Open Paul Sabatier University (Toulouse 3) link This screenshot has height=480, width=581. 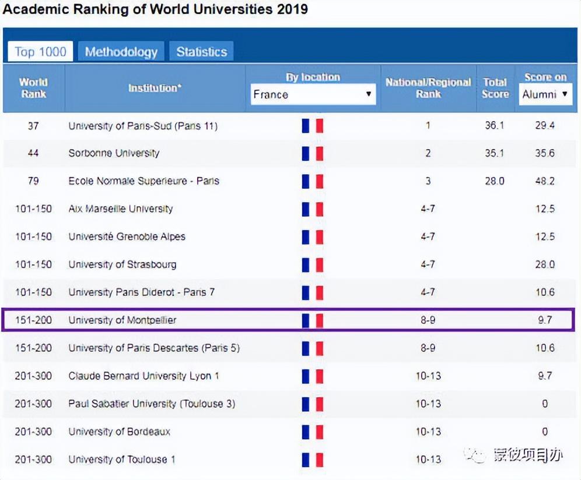[x=152, y=403]
